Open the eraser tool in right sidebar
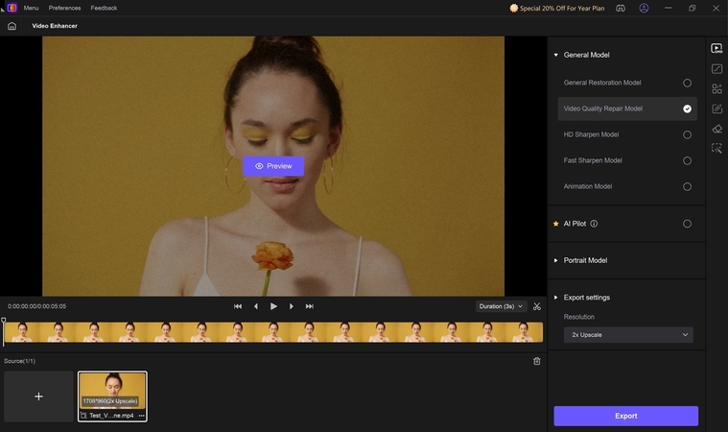Screen dimensions: 728x432 (x=716, y=129)
